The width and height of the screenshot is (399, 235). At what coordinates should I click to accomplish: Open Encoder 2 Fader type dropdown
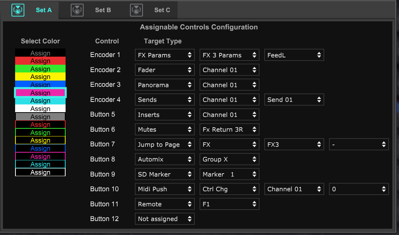165,70
